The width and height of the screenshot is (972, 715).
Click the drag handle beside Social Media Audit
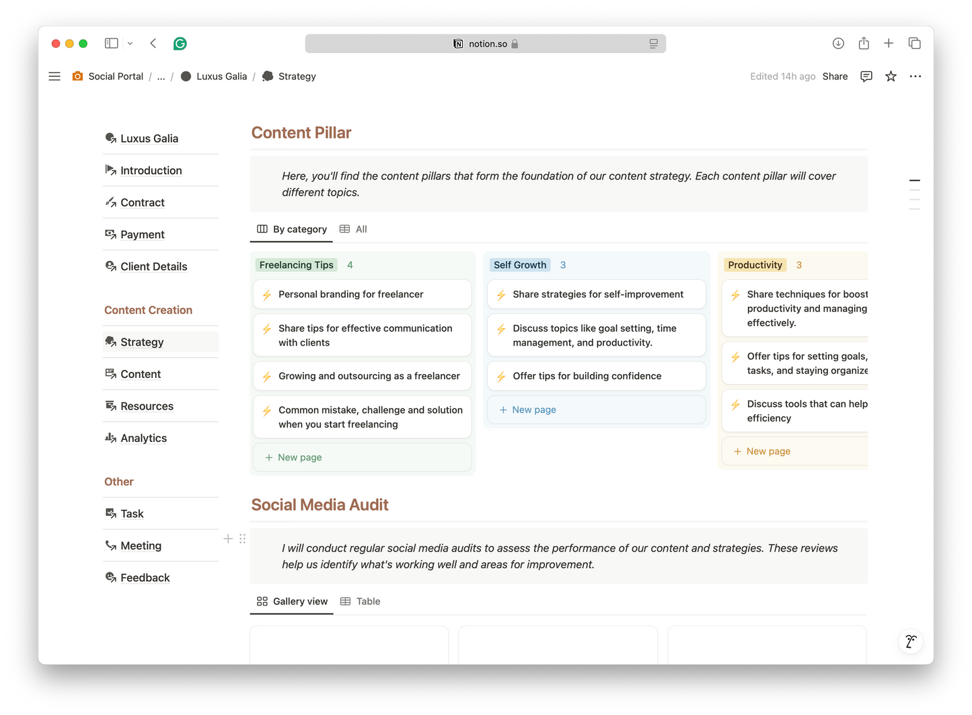coord(242,539)
